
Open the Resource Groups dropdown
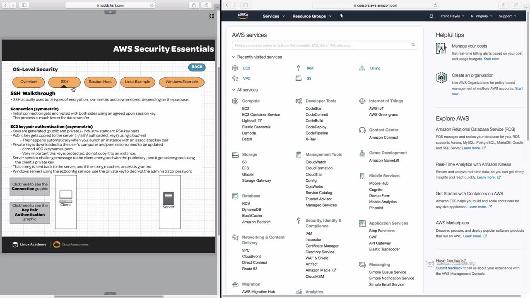point(312,16)
